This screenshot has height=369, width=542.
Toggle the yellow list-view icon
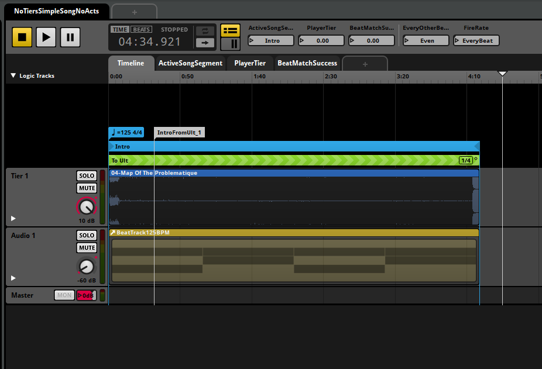coord(230,31)
